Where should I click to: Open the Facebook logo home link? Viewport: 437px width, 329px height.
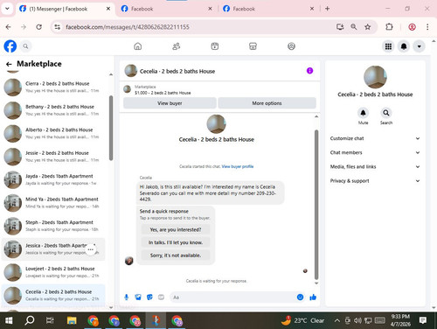[x=10, y=46]
